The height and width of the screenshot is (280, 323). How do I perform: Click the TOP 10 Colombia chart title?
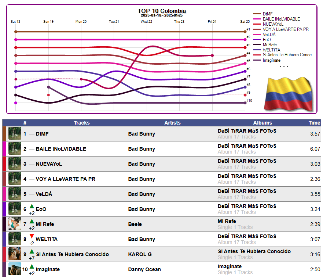tap(162, 11)
